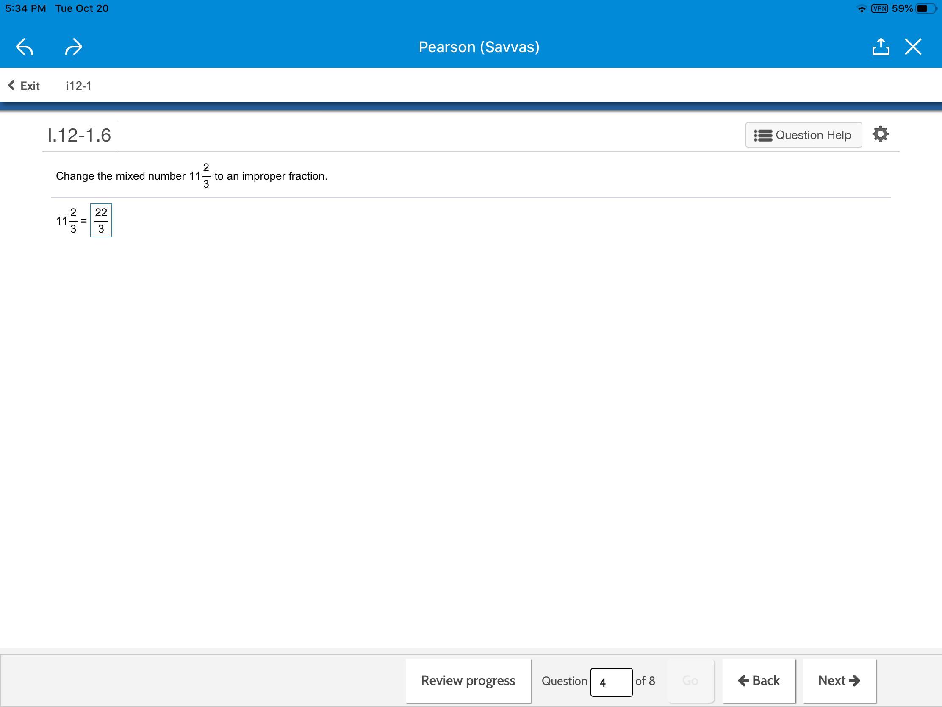Screen dimensions: 942x707
Task: Click the Question Help list icon
Action: 763,135
